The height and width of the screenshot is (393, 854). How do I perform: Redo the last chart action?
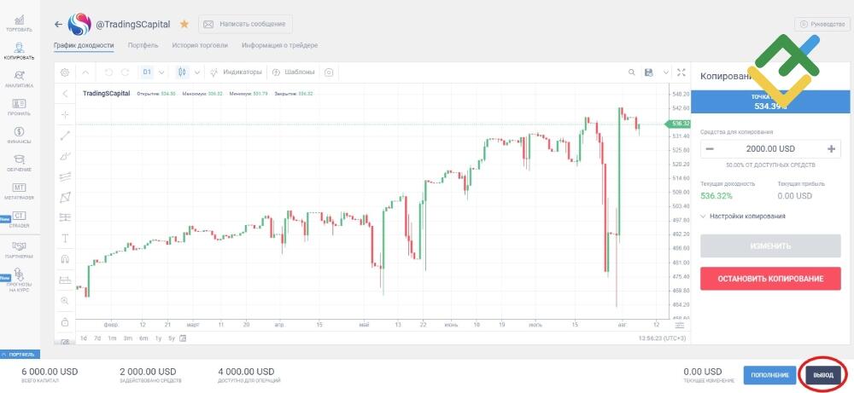pos(126,72)
